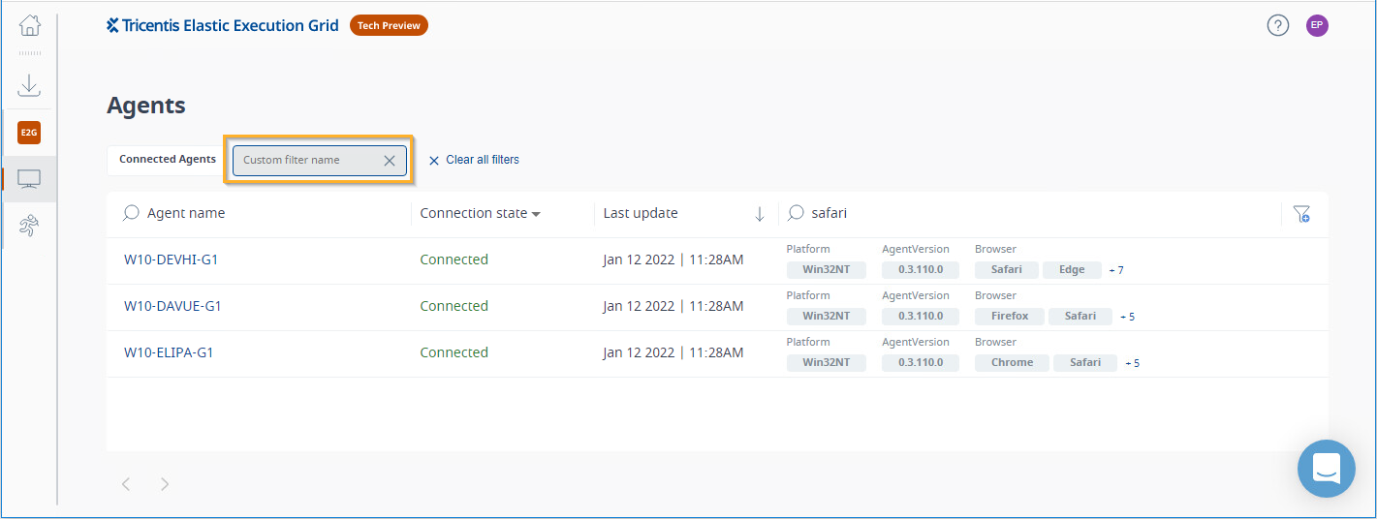Expand the +5 browsers for W10-DAVUE-G1
This screenshot has height=519, width=1377.
click(1127, 317)
